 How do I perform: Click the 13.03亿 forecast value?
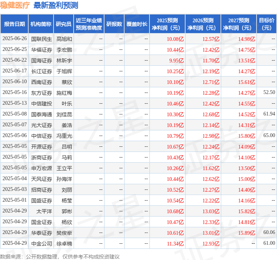coord(211,211)
